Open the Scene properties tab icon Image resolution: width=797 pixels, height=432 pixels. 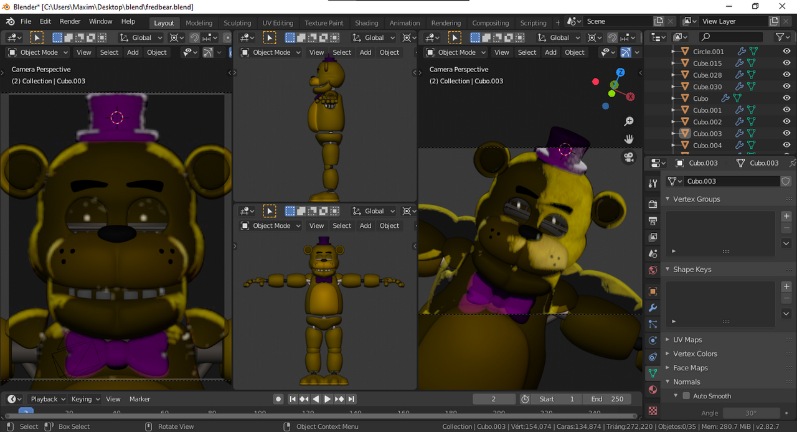coord(653,253)
